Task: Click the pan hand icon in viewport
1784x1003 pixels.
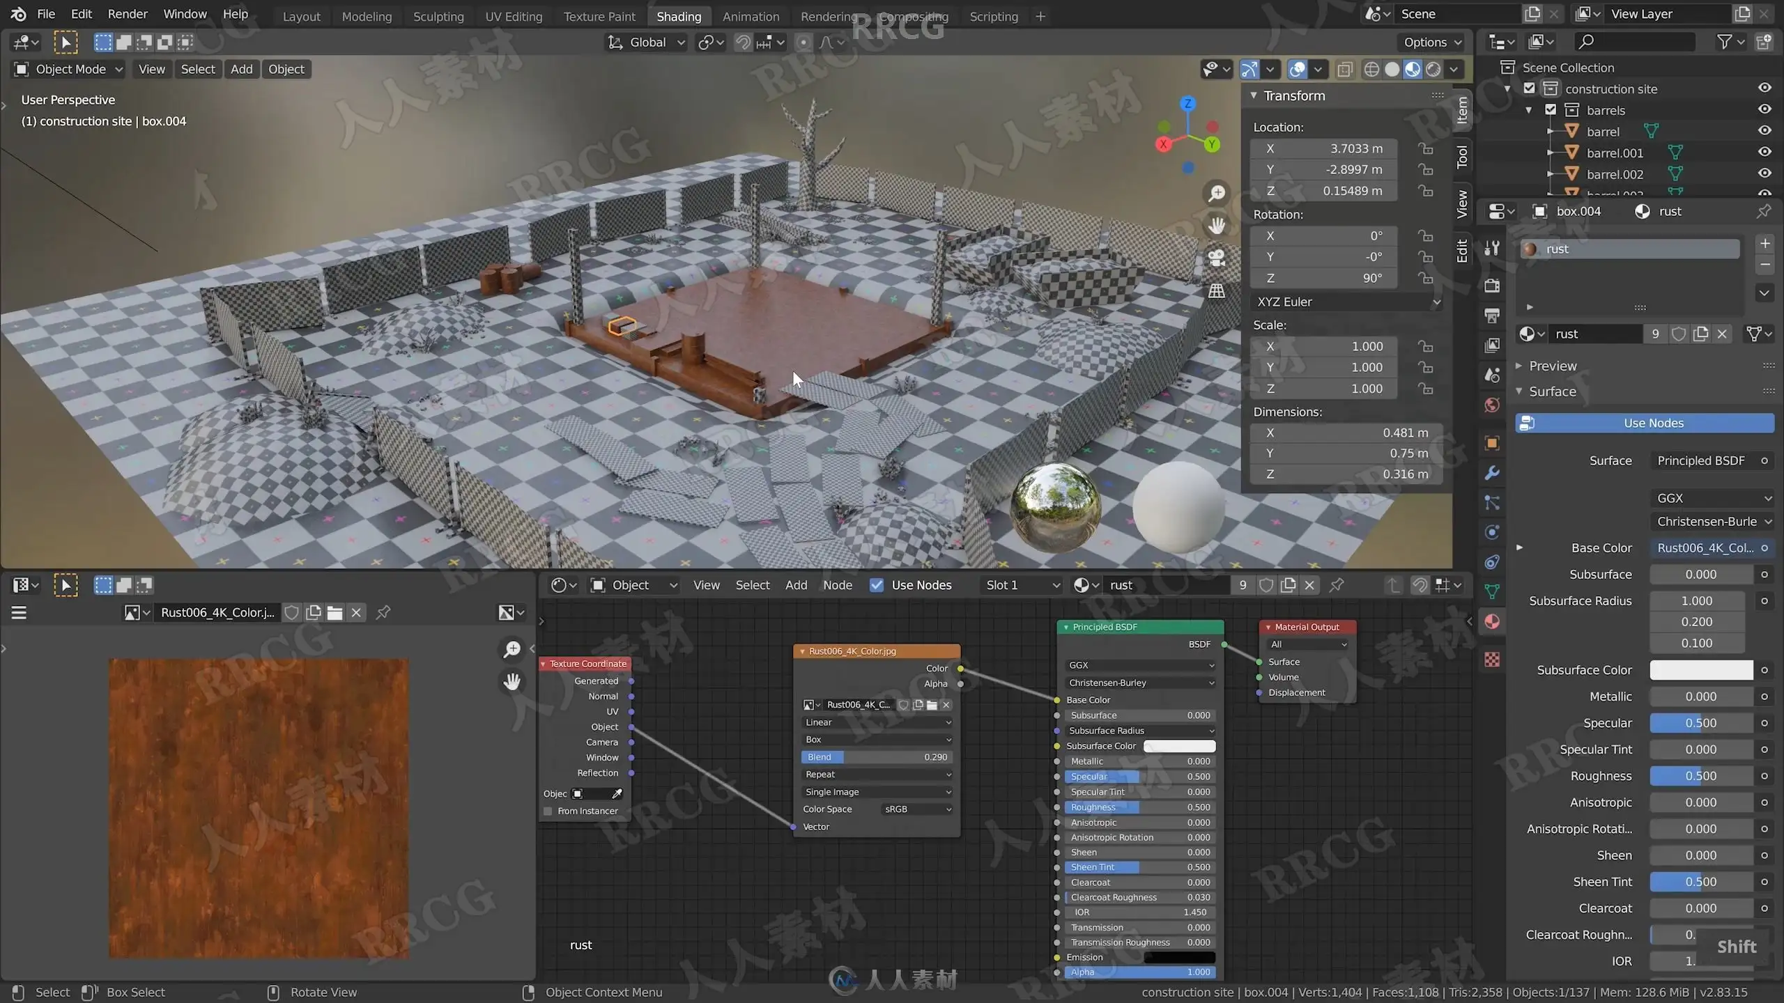Action: (1217, 226)
